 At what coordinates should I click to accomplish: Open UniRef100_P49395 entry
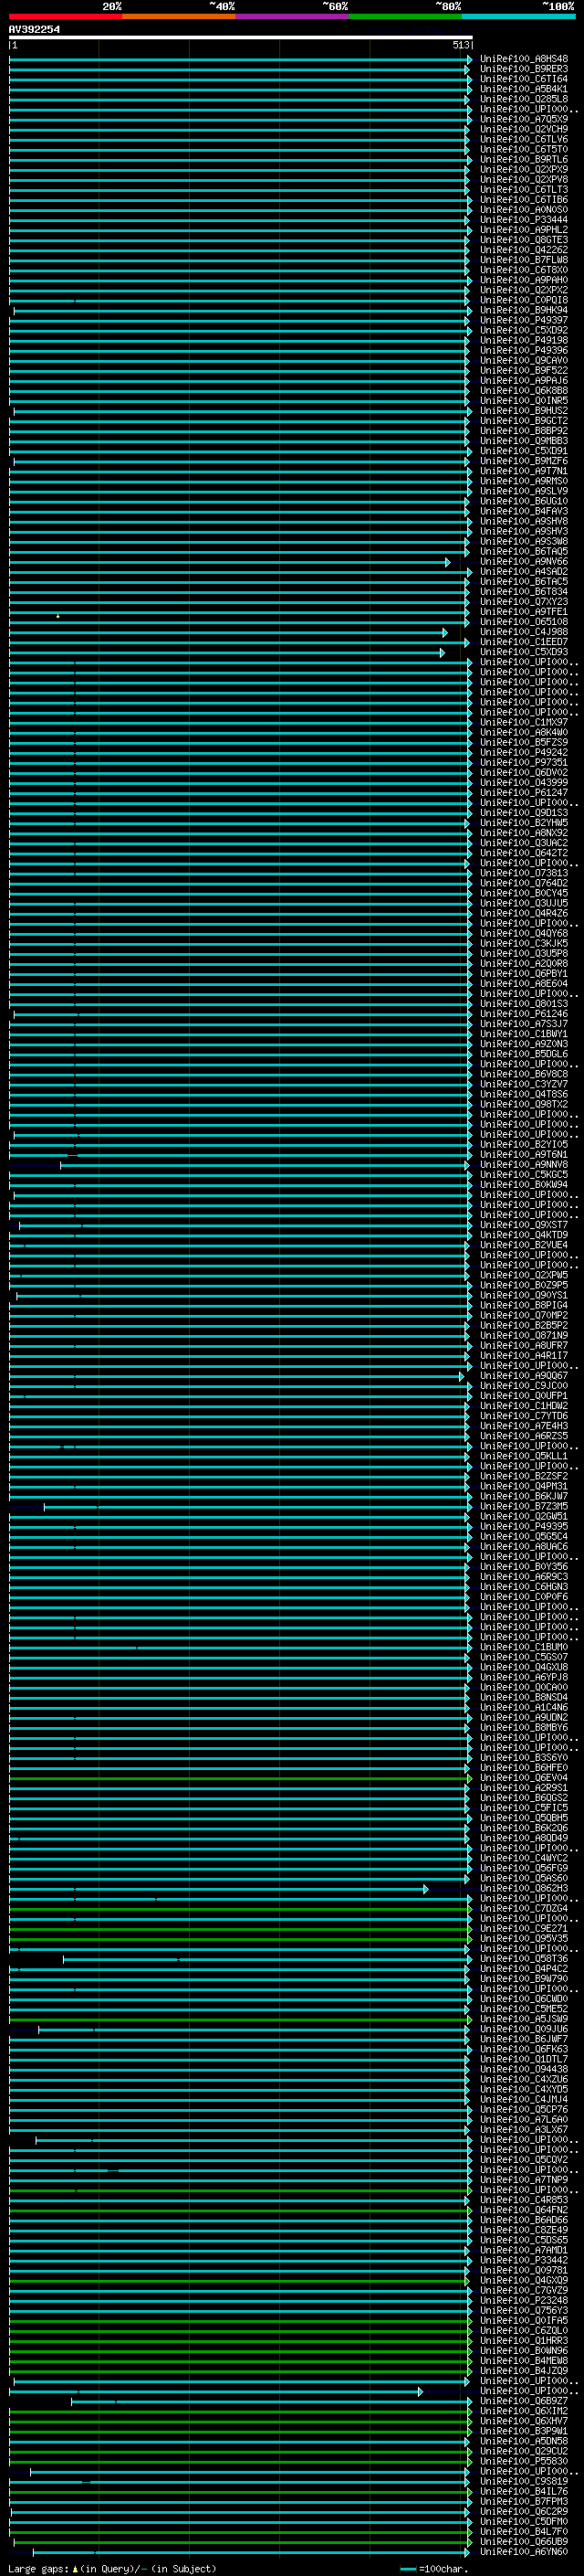click(x=524, y=1526)
